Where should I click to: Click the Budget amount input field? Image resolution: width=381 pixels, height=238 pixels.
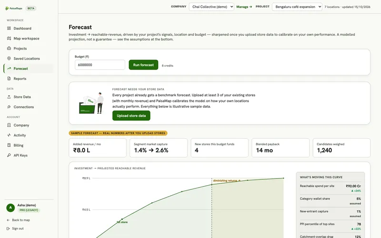100,65
